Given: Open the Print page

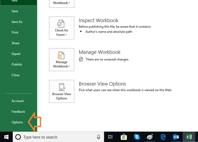Looking at the screenshot, I should click(x=15, y=32).
